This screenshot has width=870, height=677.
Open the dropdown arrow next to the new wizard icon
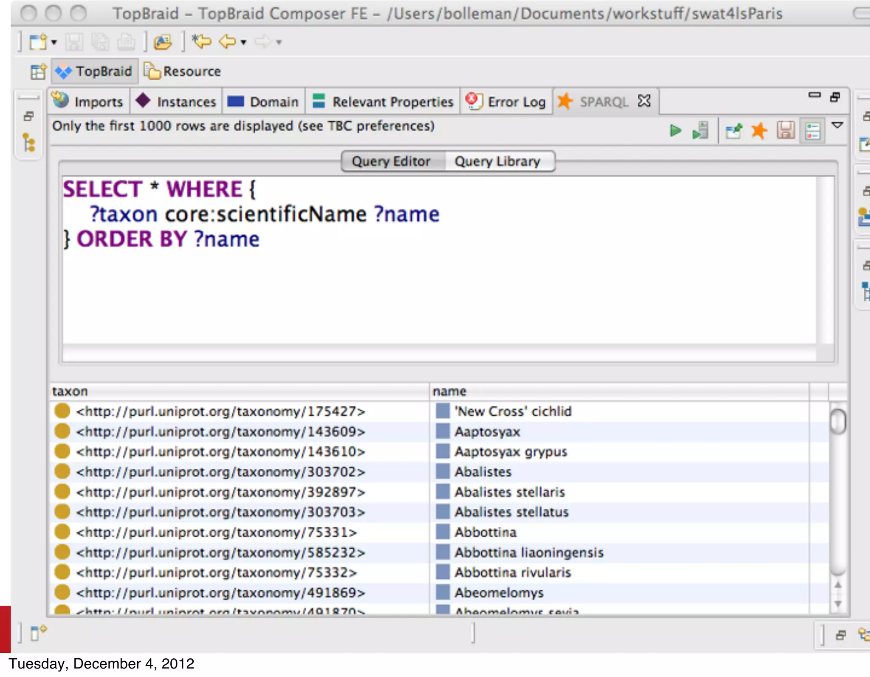(x=54, y=42)
